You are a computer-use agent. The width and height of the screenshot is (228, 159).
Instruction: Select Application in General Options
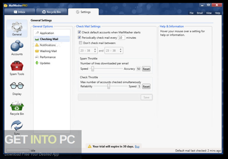[x=52, y=33]
